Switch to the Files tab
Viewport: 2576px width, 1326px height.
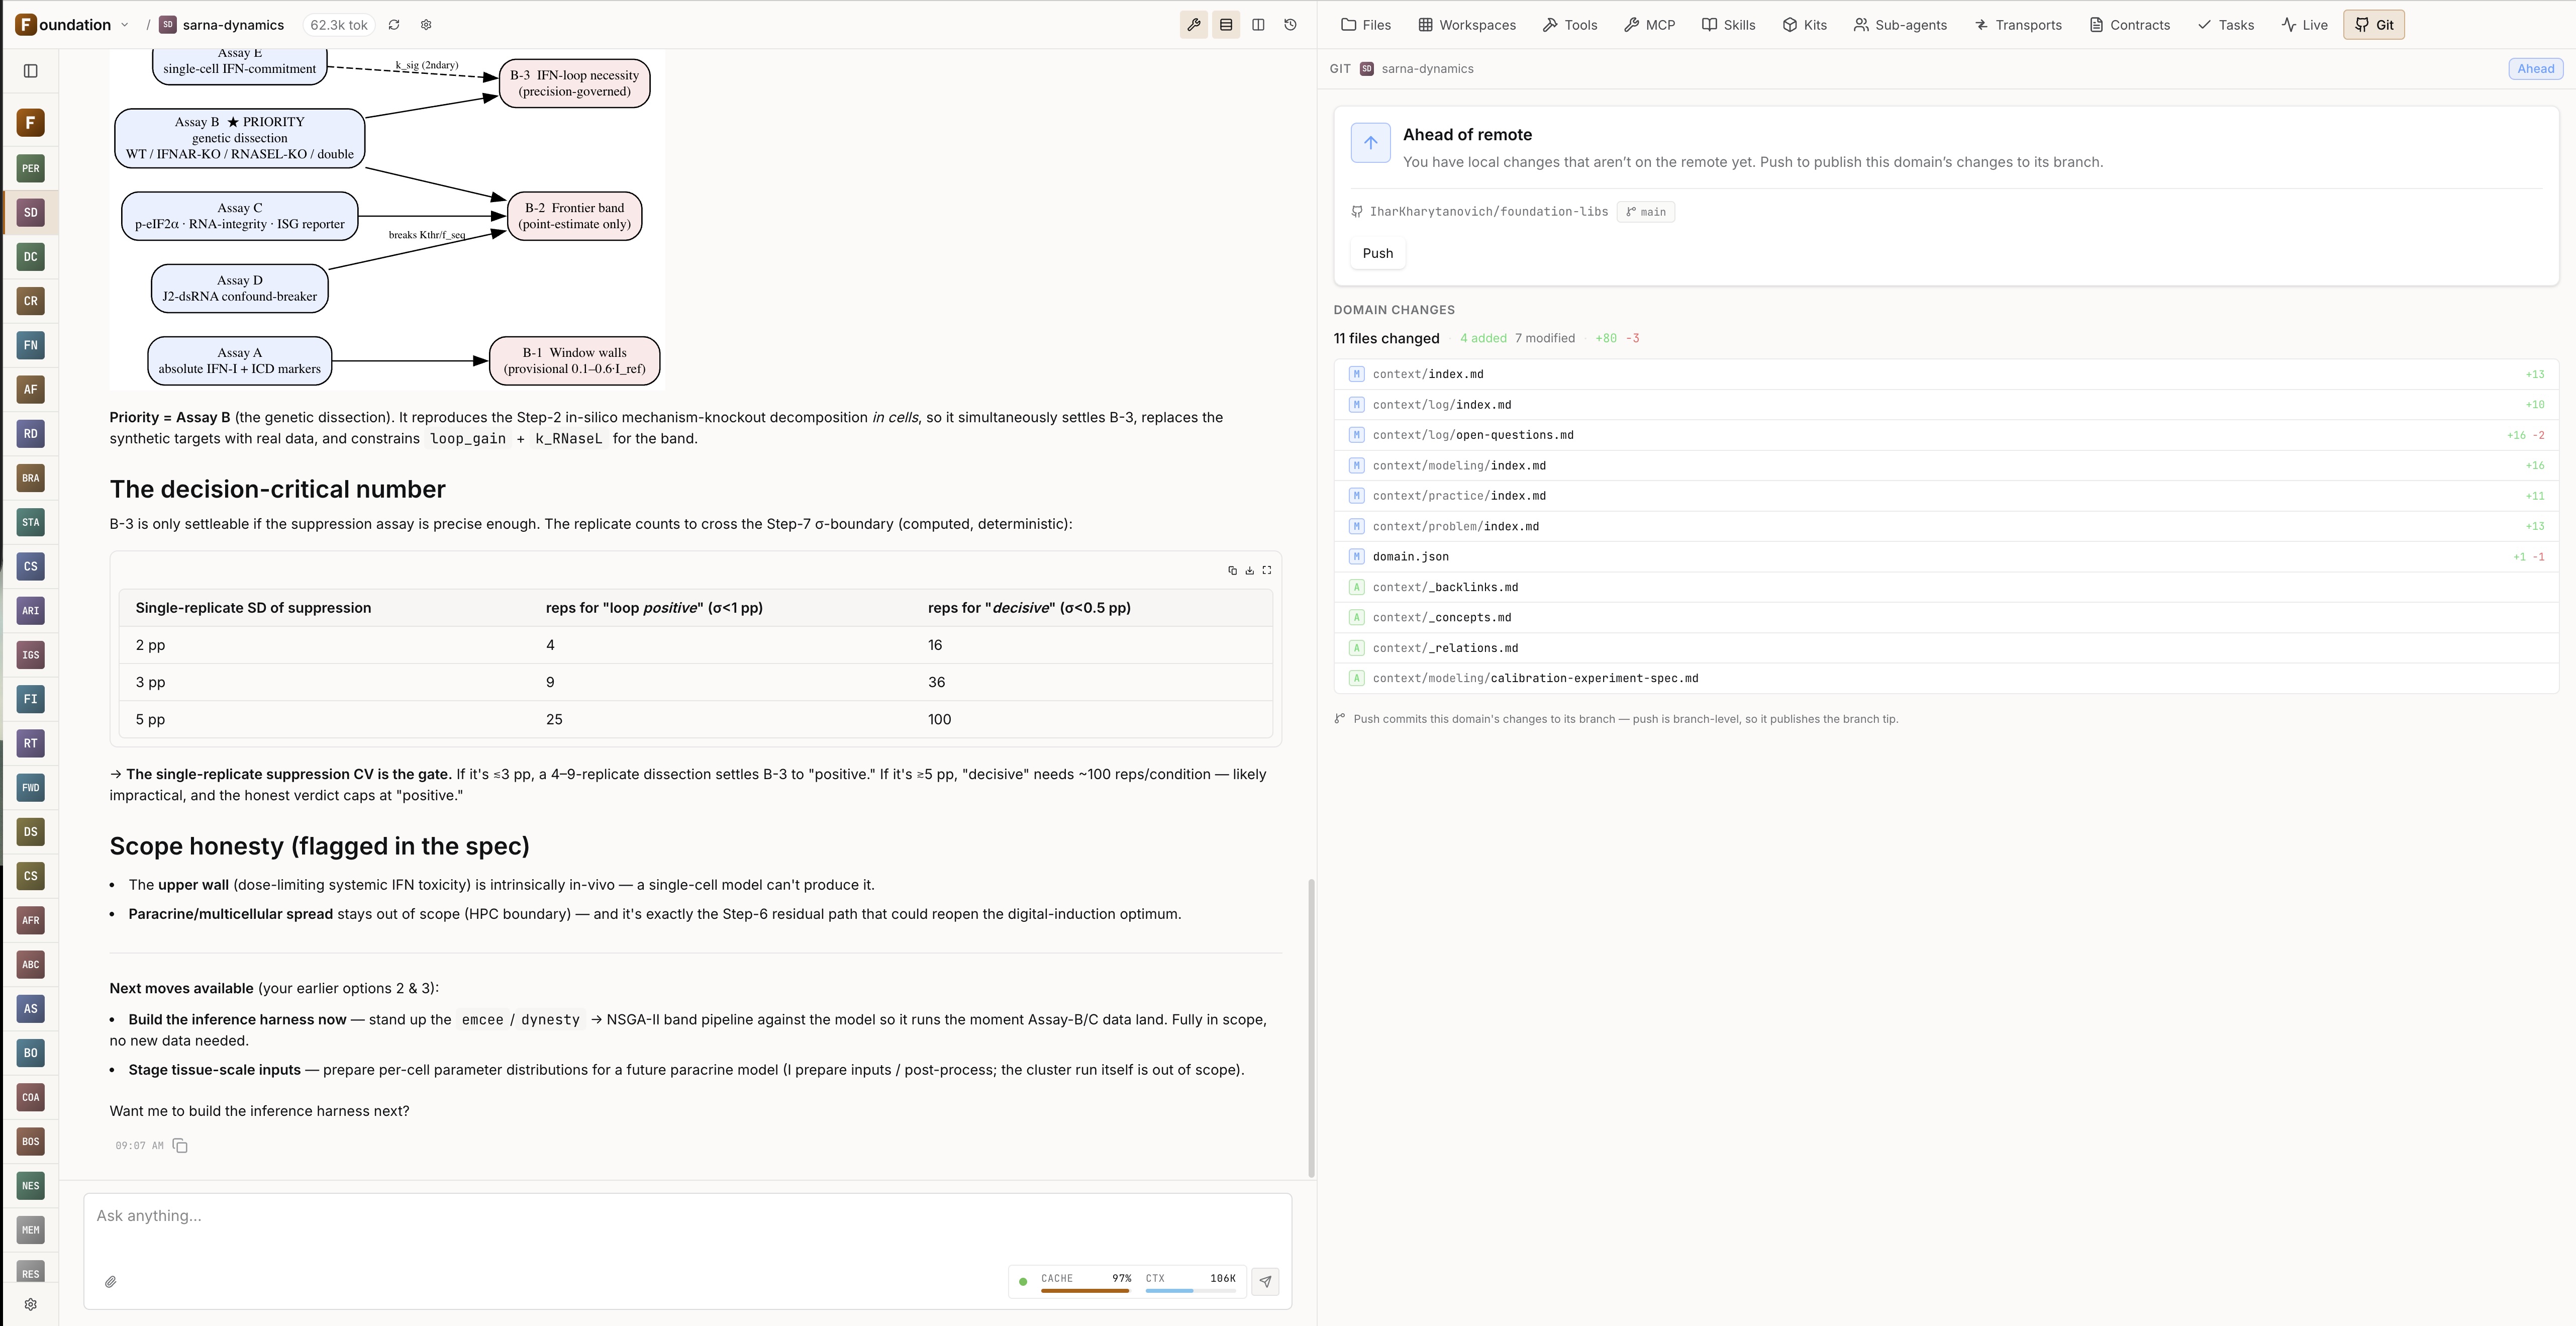coord(1366,25)
